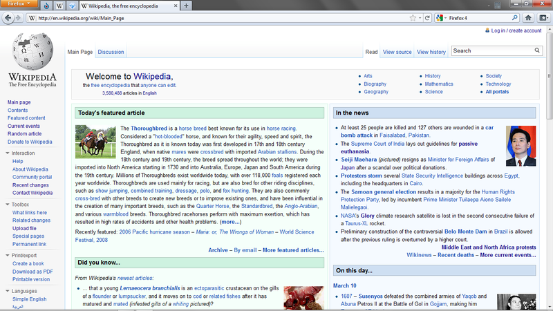Open More featured articles link
Viewport: 553px width, 311px height.
tap(293, 250)
